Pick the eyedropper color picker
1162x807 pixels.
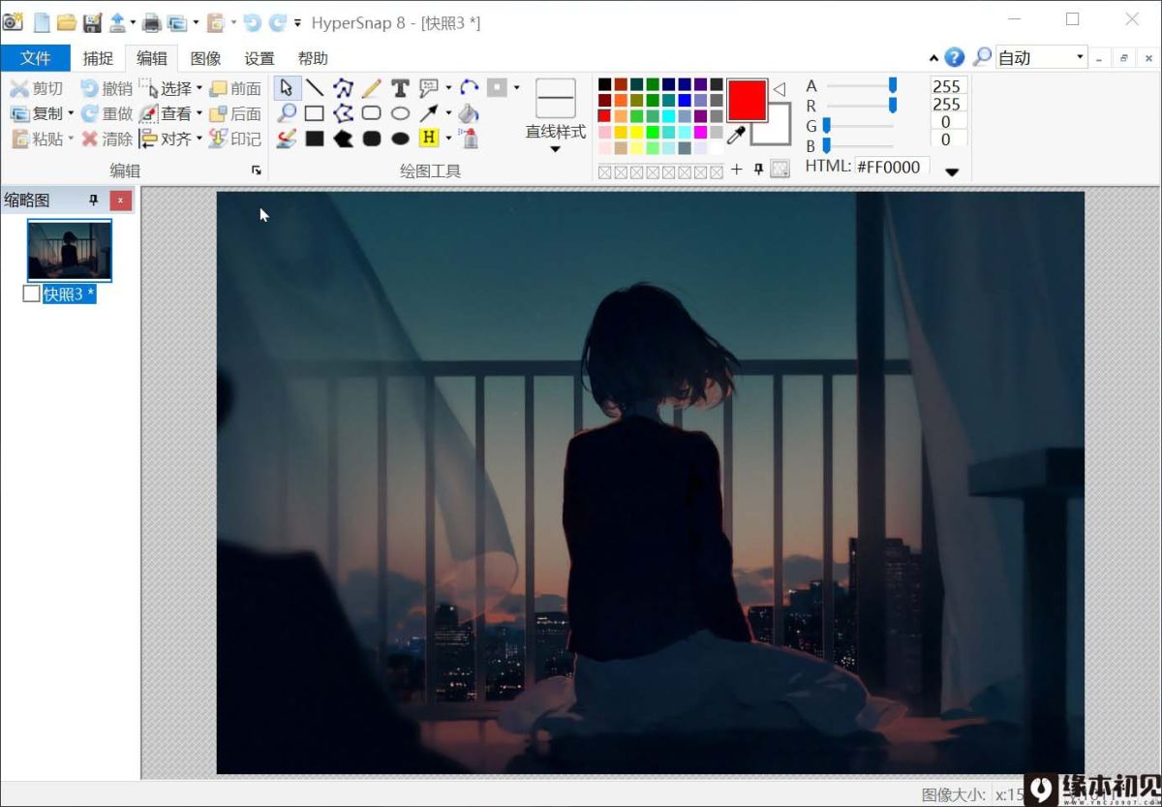coord(736,135)
